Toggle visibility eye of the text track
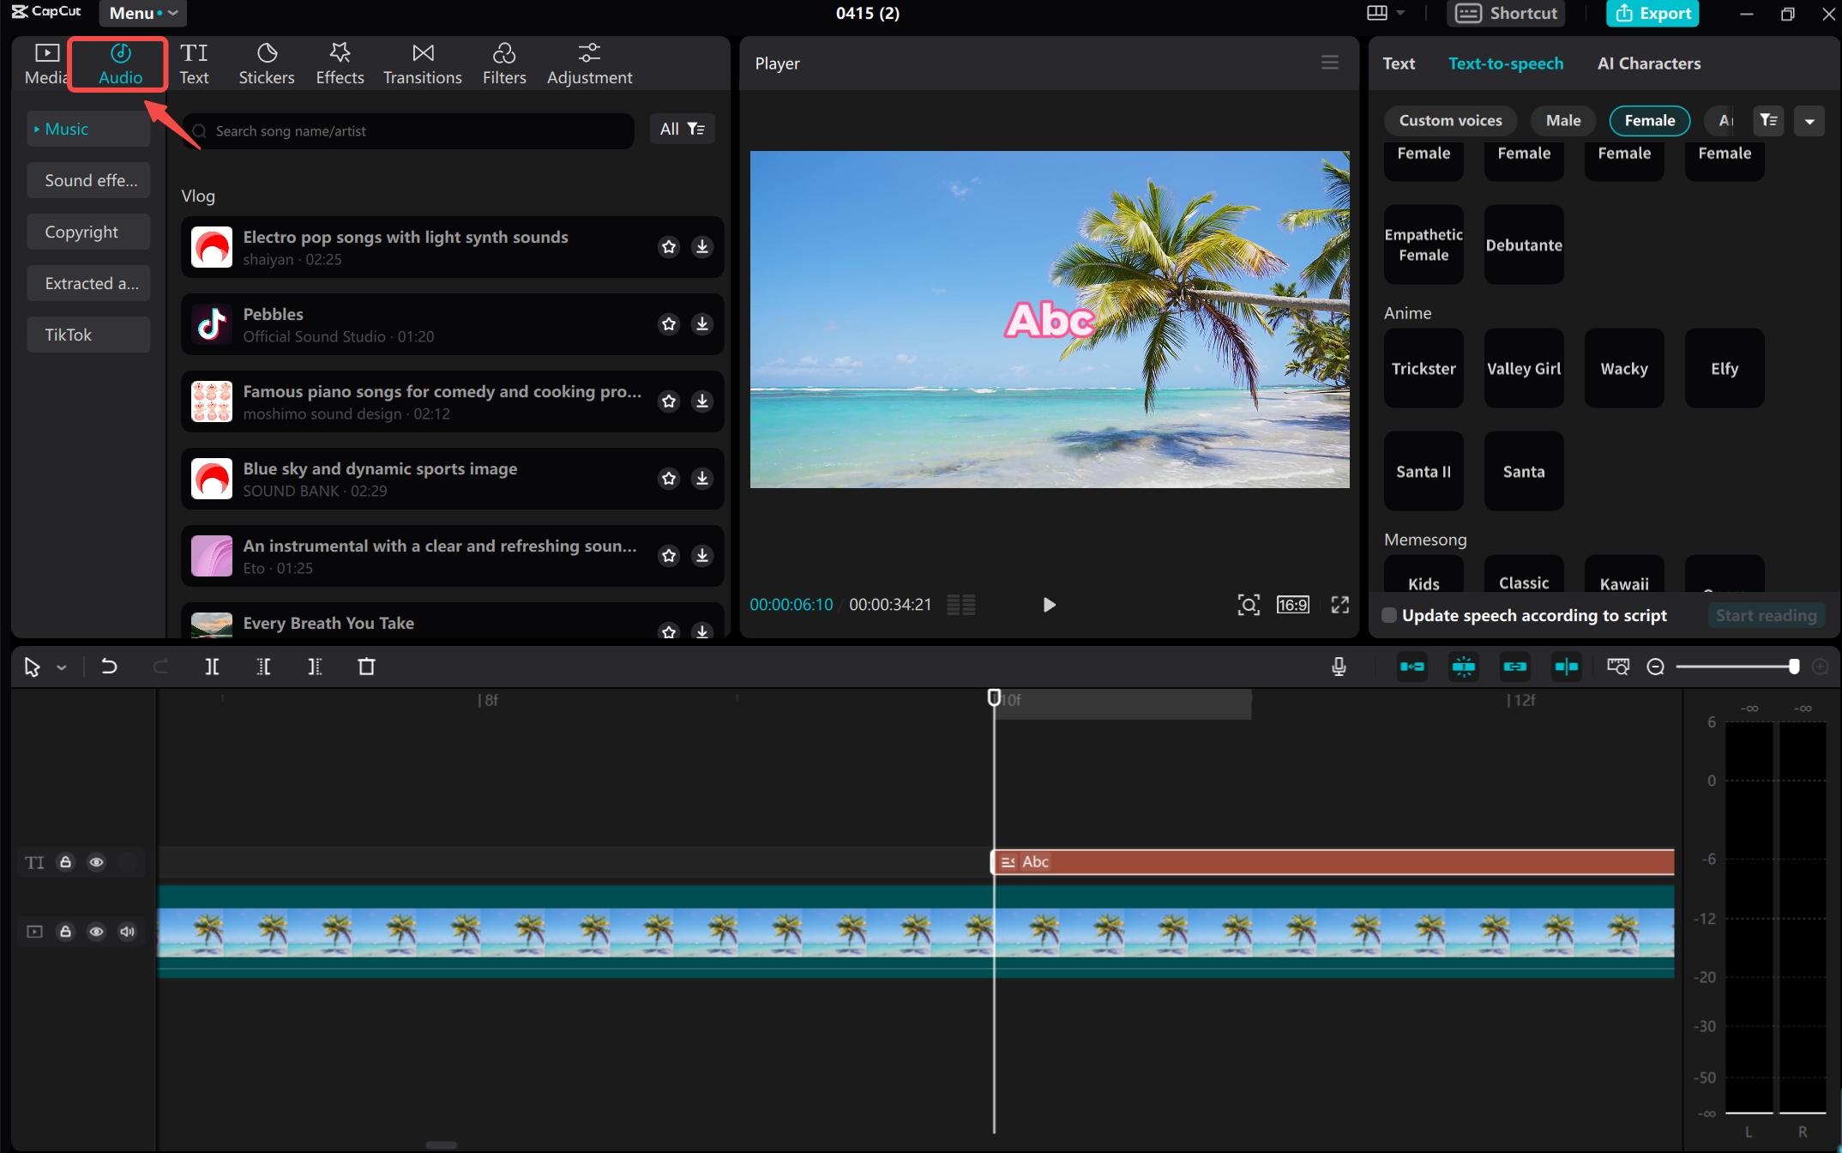 pos(96,862)
